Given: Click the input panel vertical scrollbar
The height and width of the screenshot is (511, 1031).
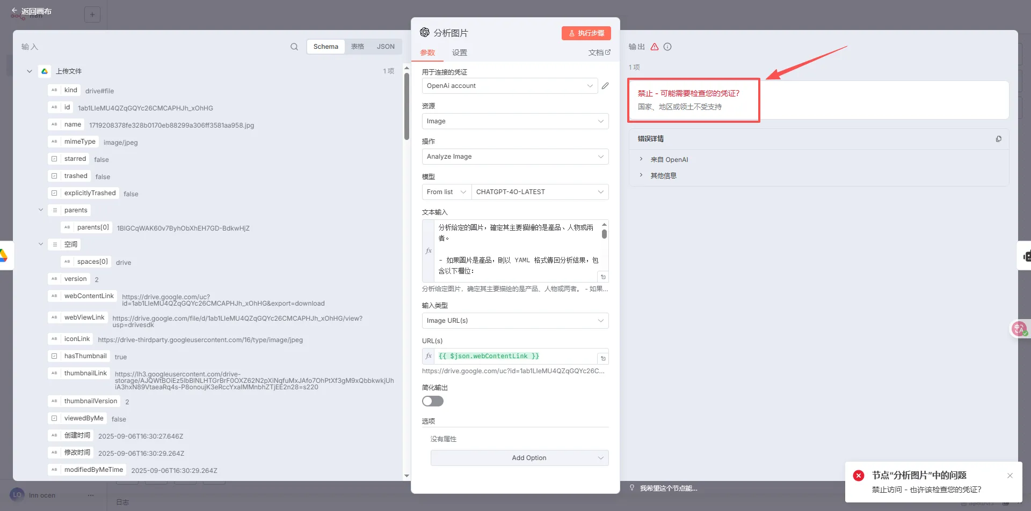Looking at the screenshot, I should pos(406,107).
